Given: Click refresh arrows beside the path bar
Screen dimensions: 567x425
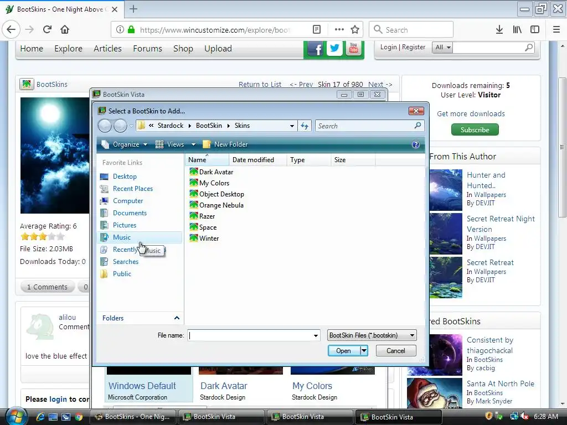Looking at the screenshot, I should (x=305, y=126).
